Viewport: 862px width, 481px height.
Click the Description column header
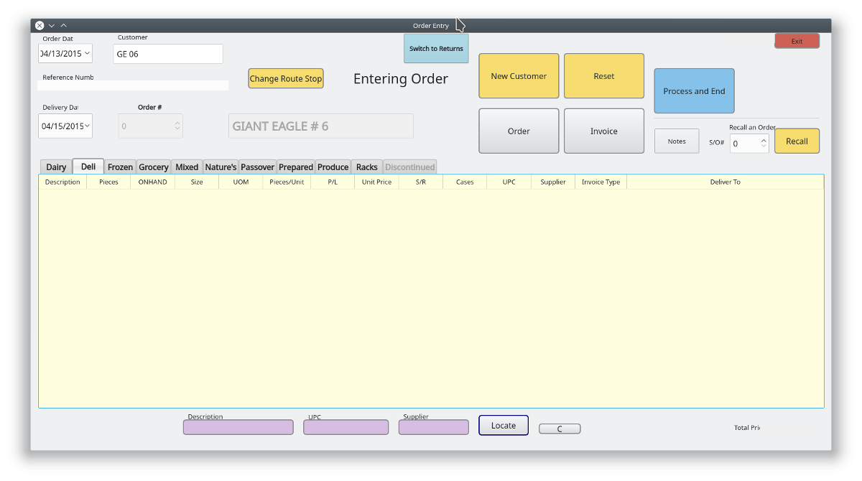[62, 182]
